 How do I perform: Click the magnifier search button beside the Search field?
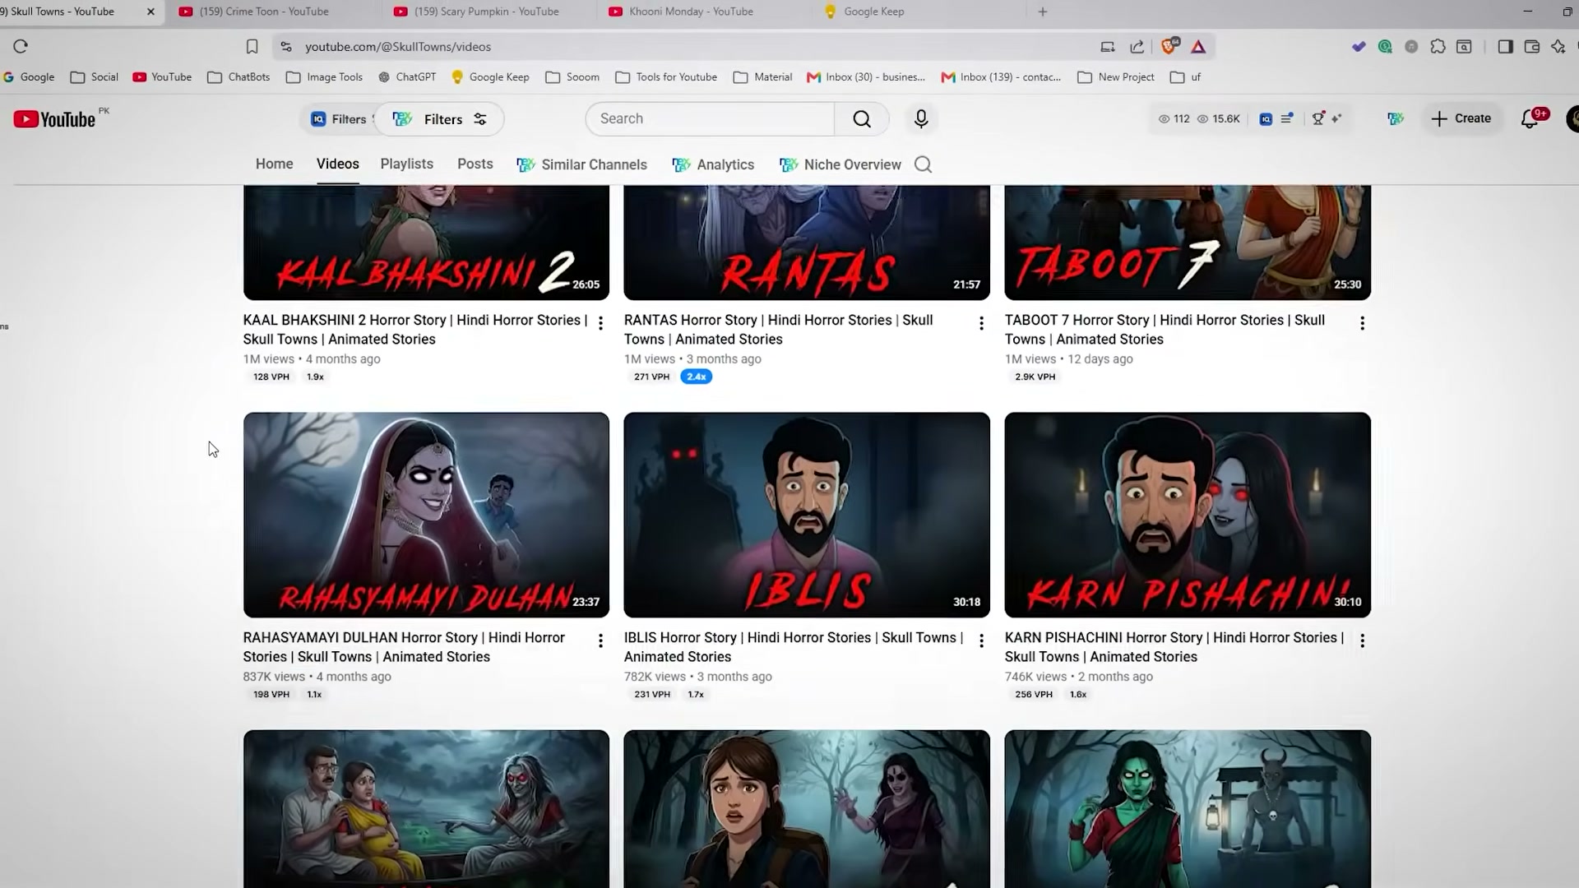pyautogui.click(x=861, y=119)
